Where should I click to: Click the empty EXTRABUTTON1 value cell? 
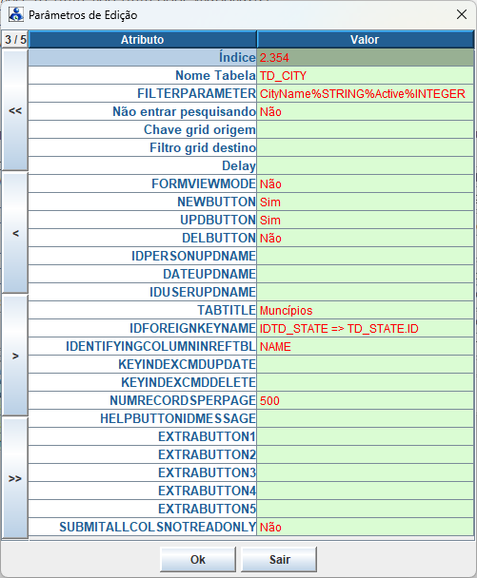[x=366, y=436]
